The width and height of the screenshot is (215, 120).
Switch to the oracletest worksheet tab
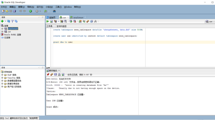(78, 18)
